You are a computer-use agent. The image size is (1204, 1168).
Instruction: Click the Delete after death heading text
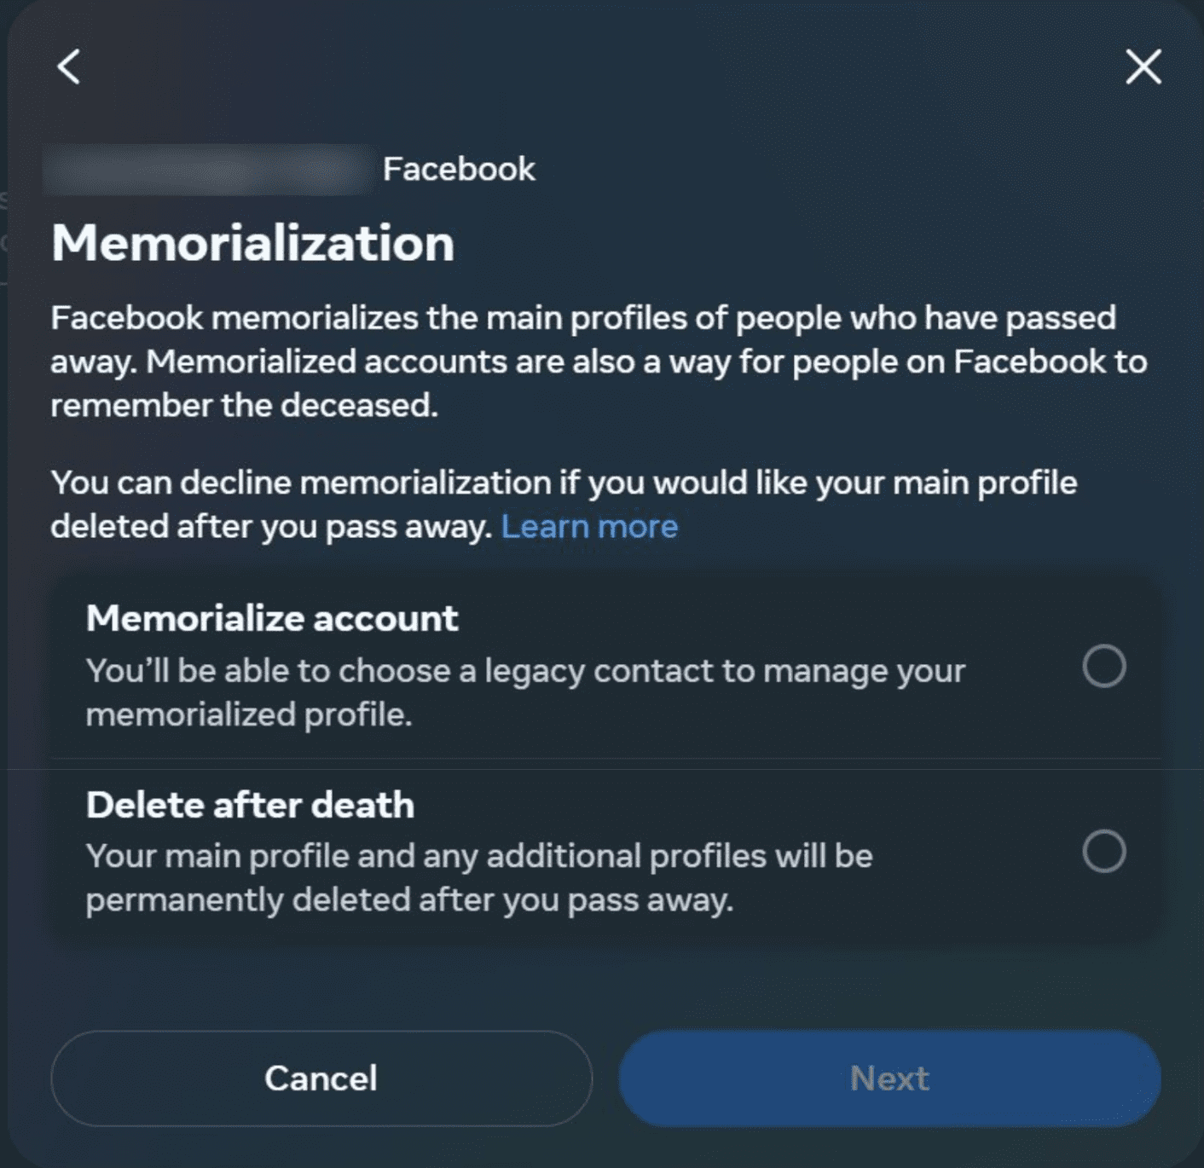[x=251, y=804]
